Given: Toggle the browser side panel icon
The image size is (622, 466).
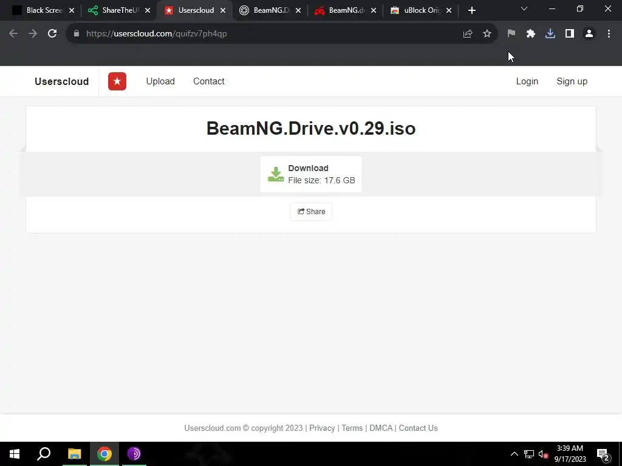Looking at the screenshot, I should [x=570, y=34].
